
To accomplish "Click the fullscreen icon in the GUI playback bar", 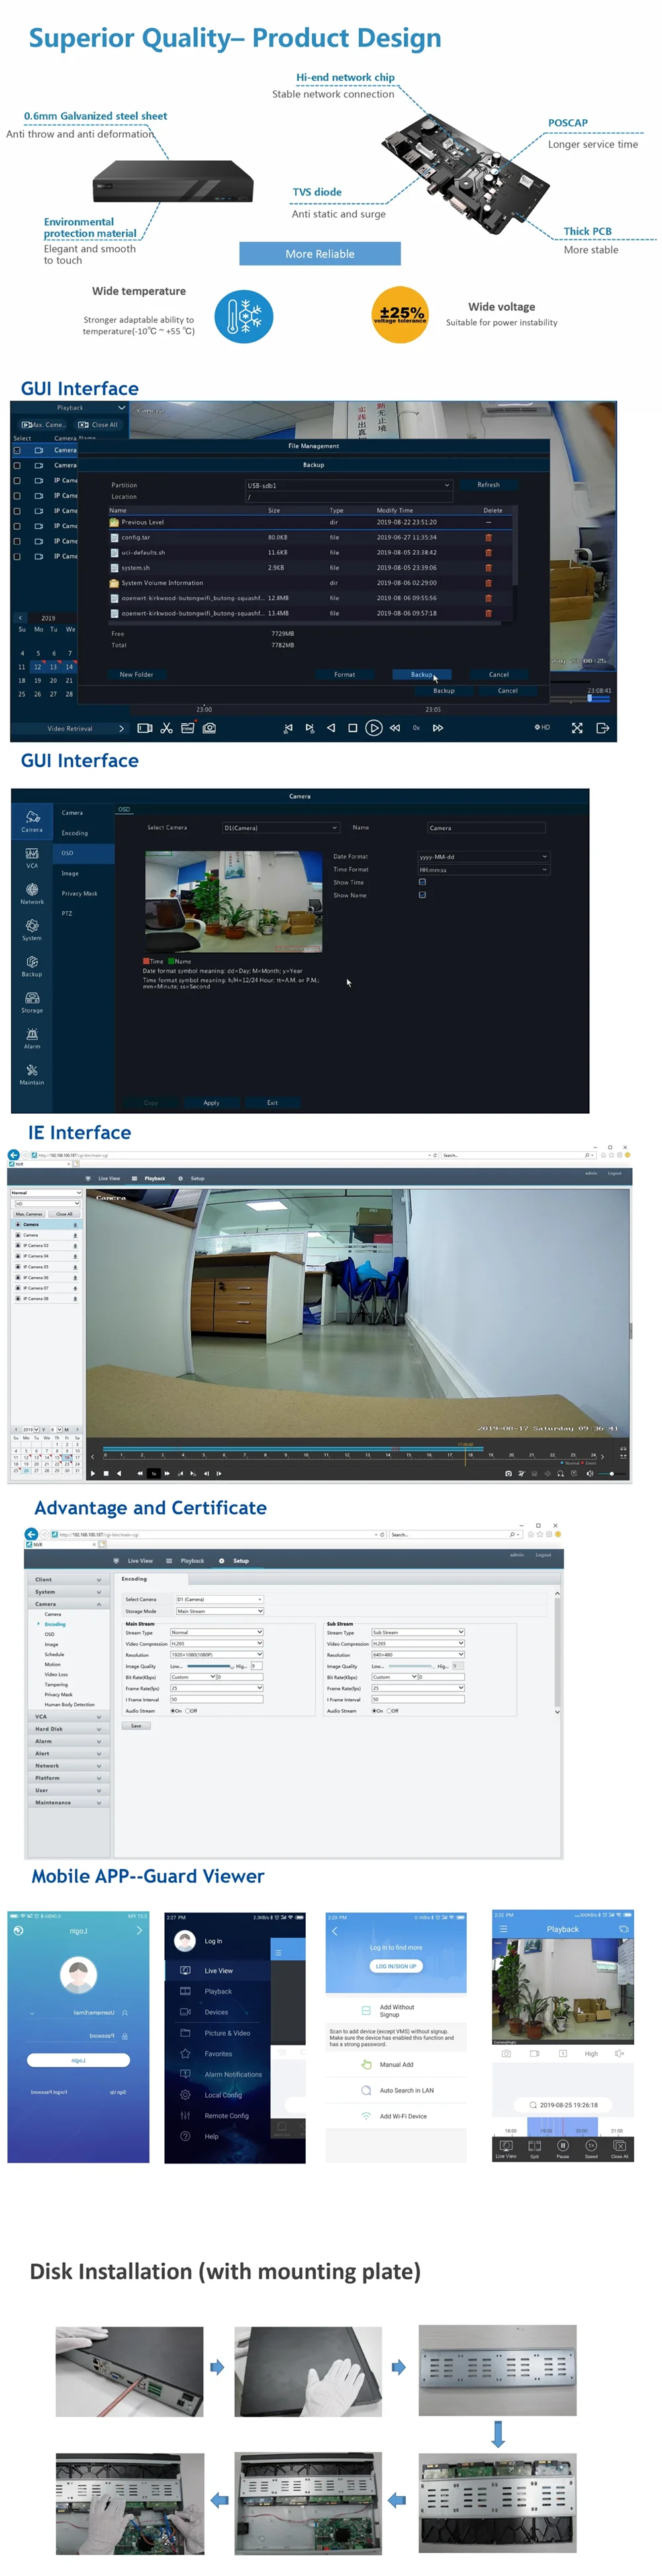I will [577, 728].
